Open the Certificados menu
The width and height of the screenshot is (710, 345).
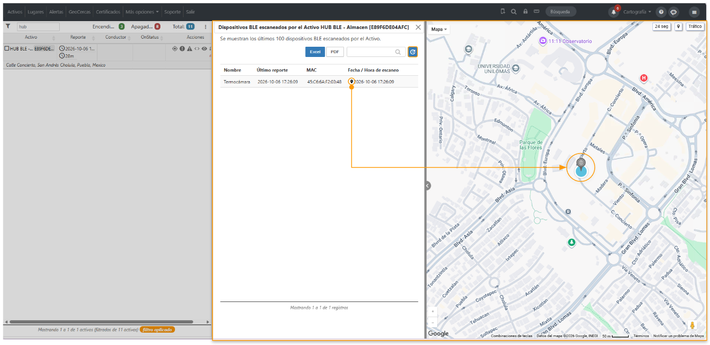tap(108, 12)
